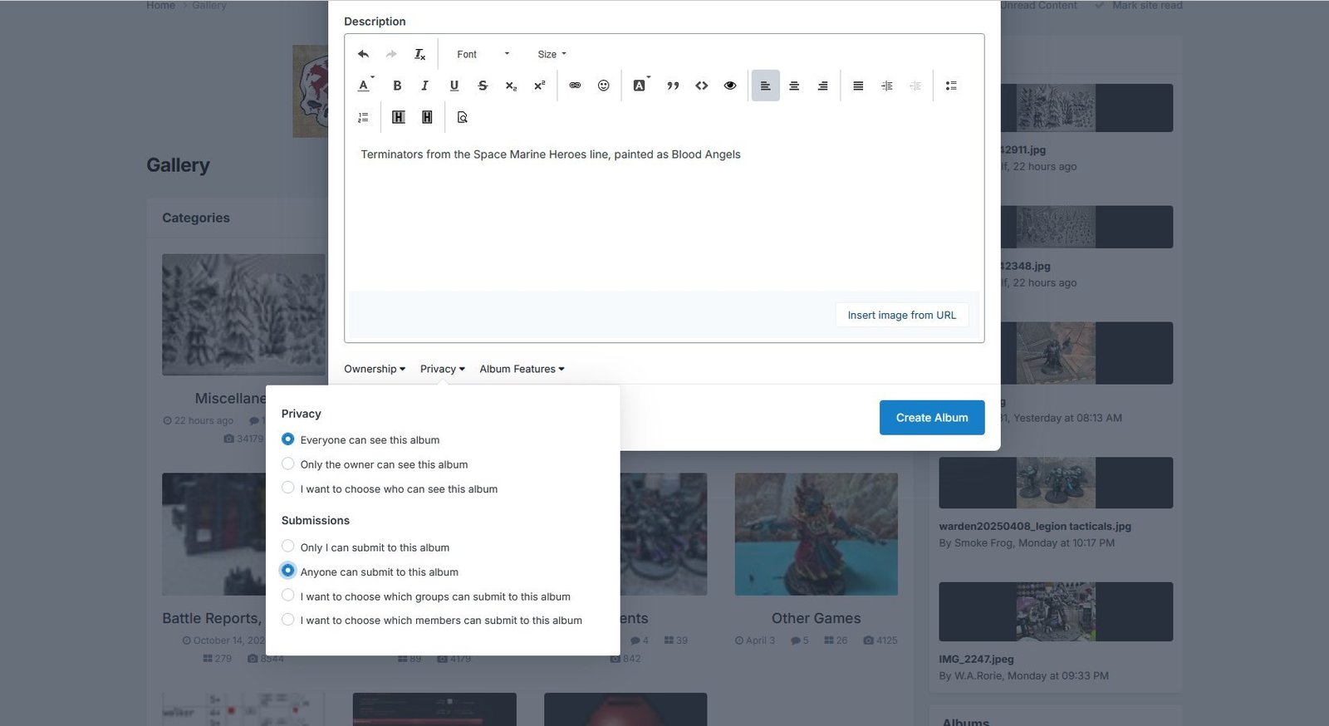
Task: Choose which groups can submit option
Action: [x=287, y=595]
